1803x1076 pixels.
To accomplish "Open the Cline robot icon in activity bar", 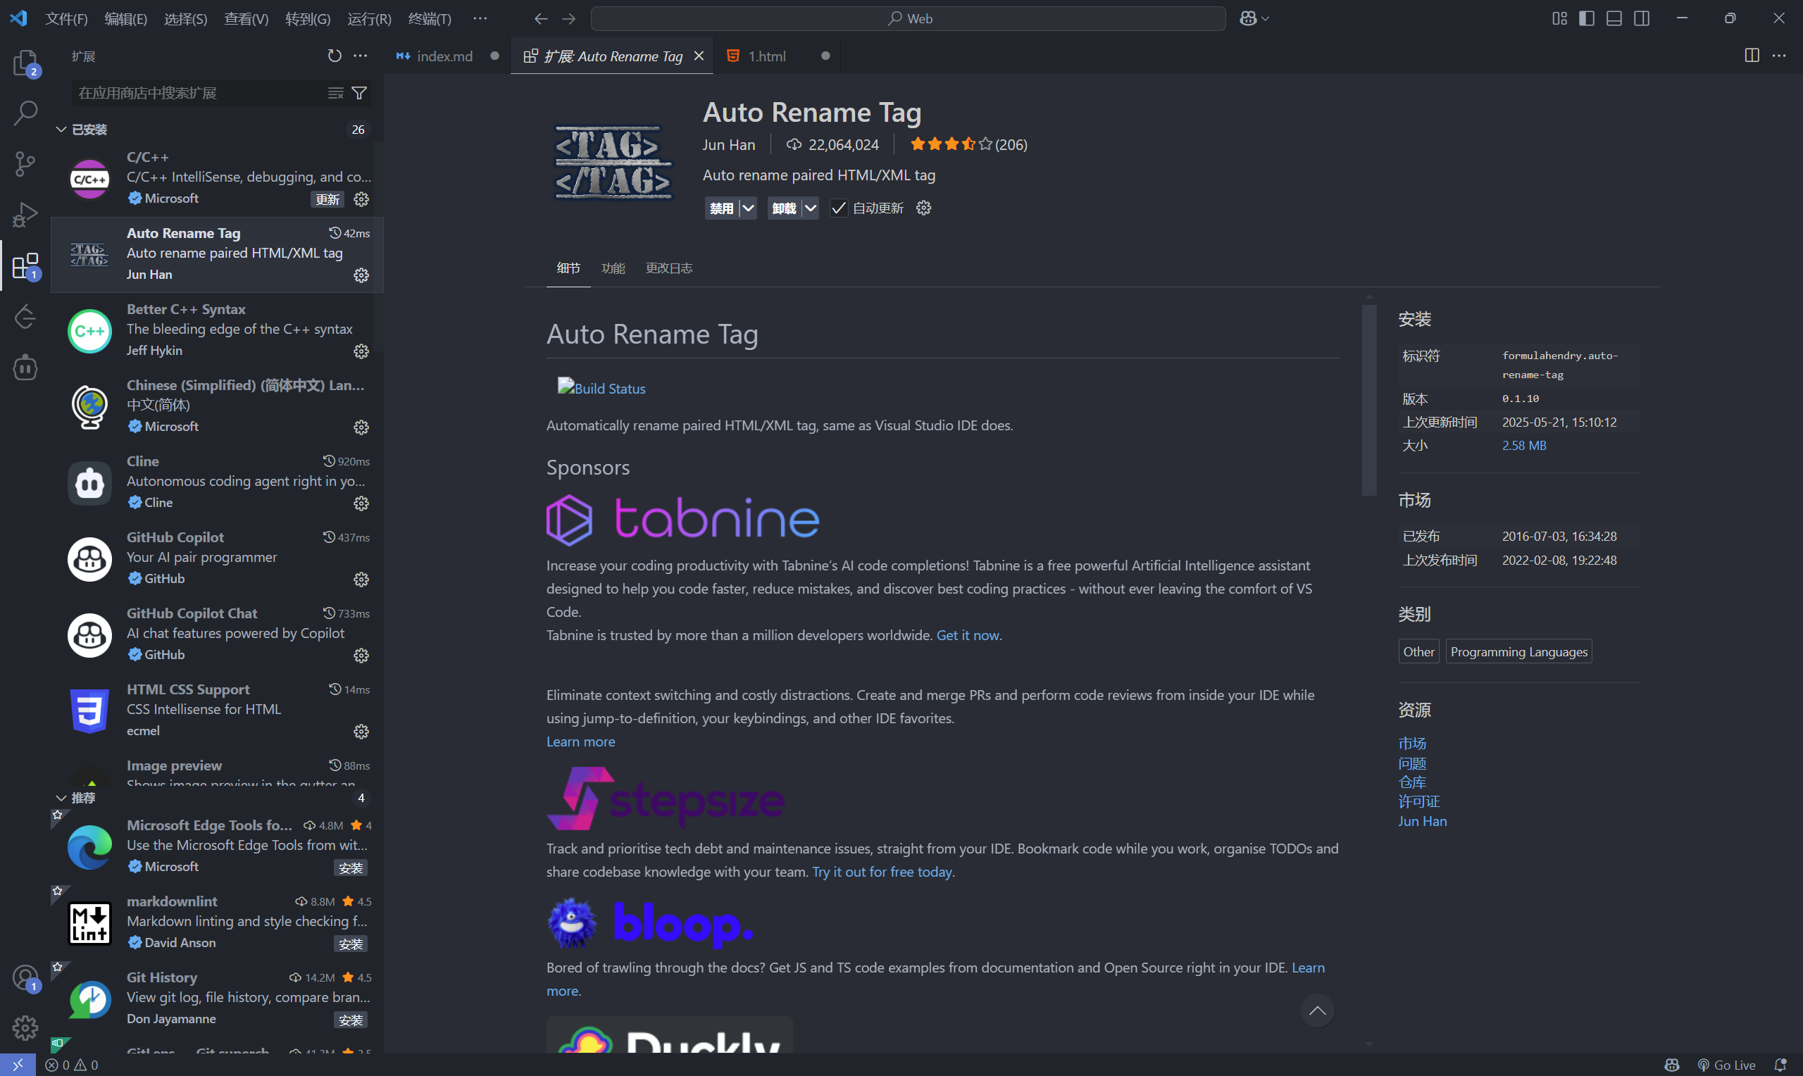I will 25,368.
